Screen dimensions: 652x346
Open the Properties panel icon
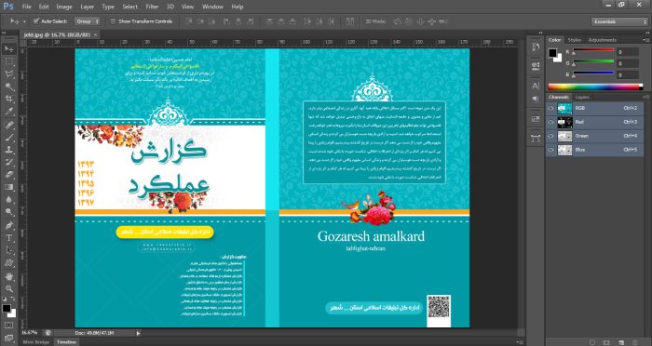(536, 66)
